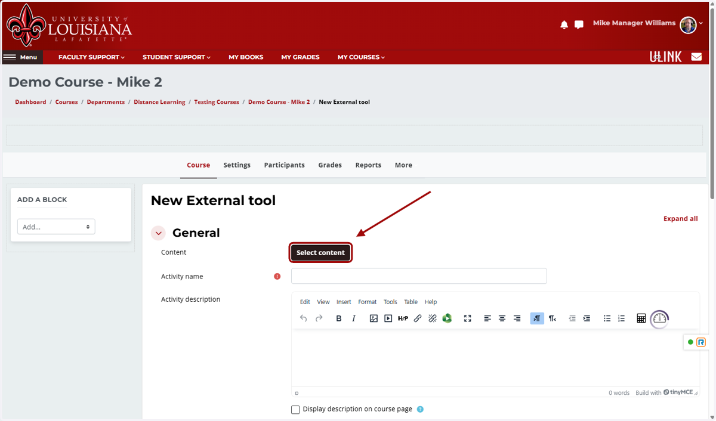Switch to the Reports tab
The image size is (716, 421).
click(368, 165)
